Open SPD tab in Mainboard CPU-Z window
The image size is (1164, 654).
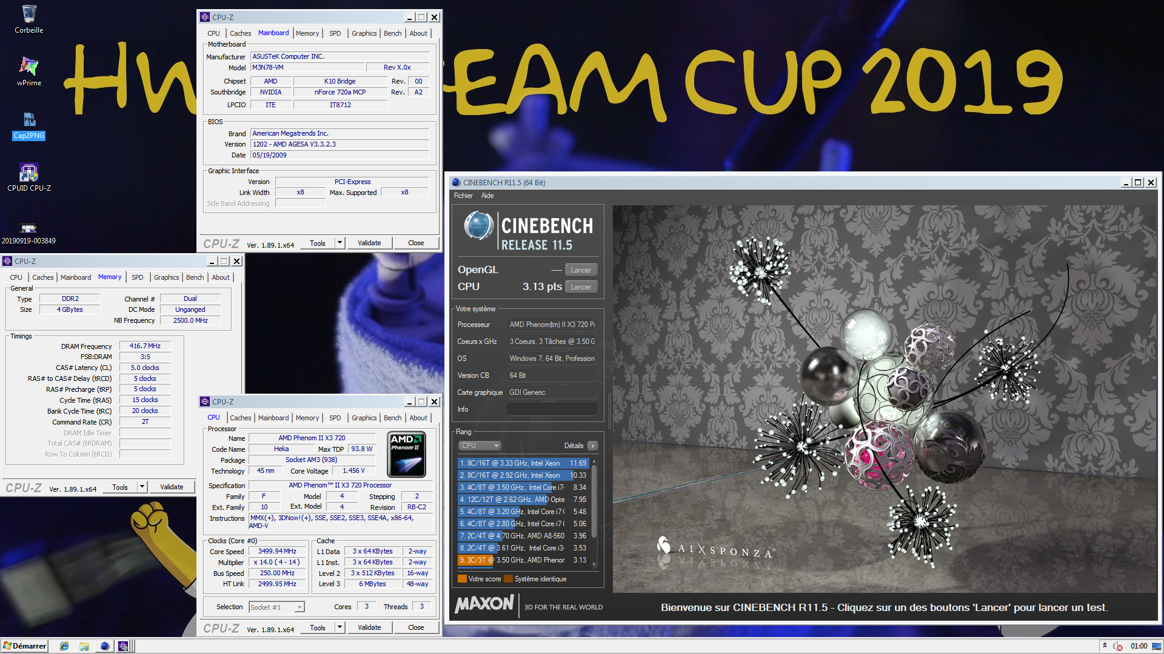[335, 33]
